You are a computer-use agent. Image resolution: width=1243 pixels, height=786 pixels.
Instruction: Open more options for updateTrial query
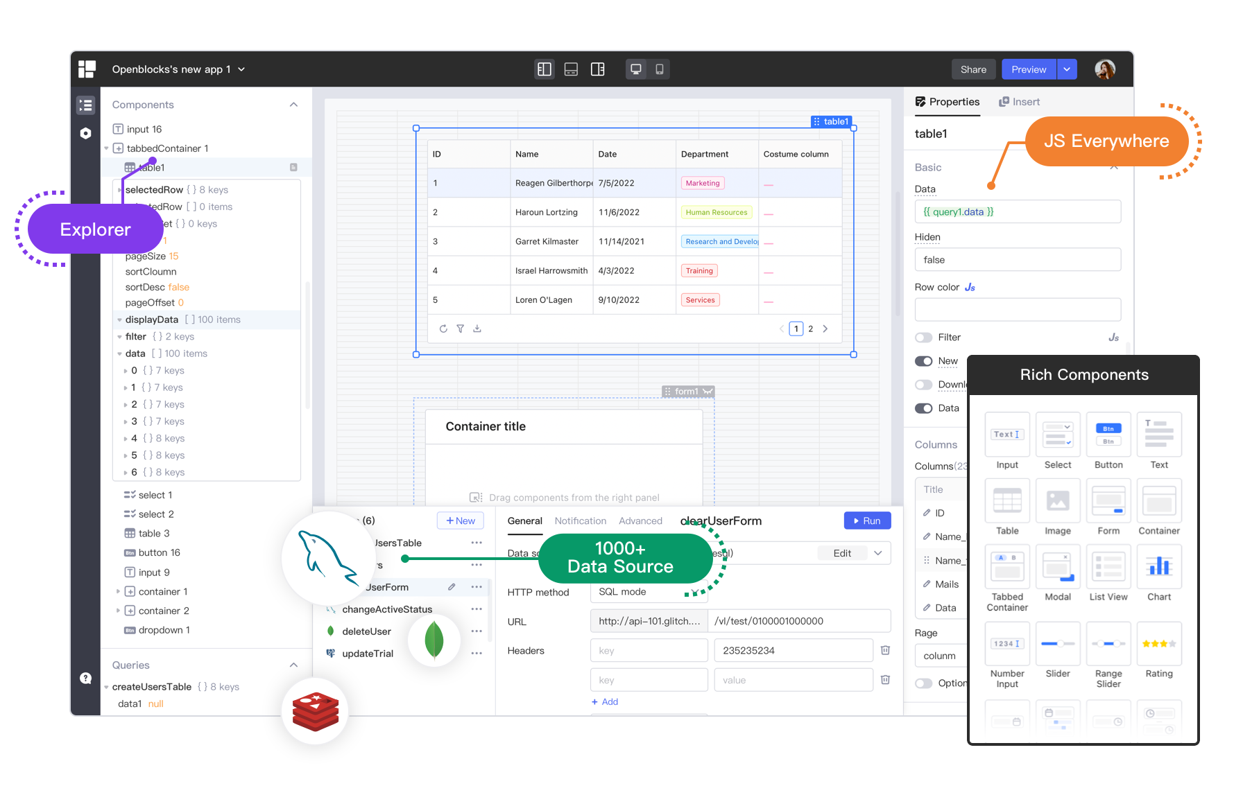tap(477, 654)
